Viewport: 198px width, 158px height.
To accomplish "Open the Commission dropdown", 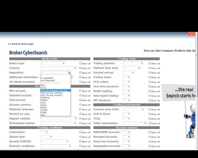I will click(x=44, y=132).
